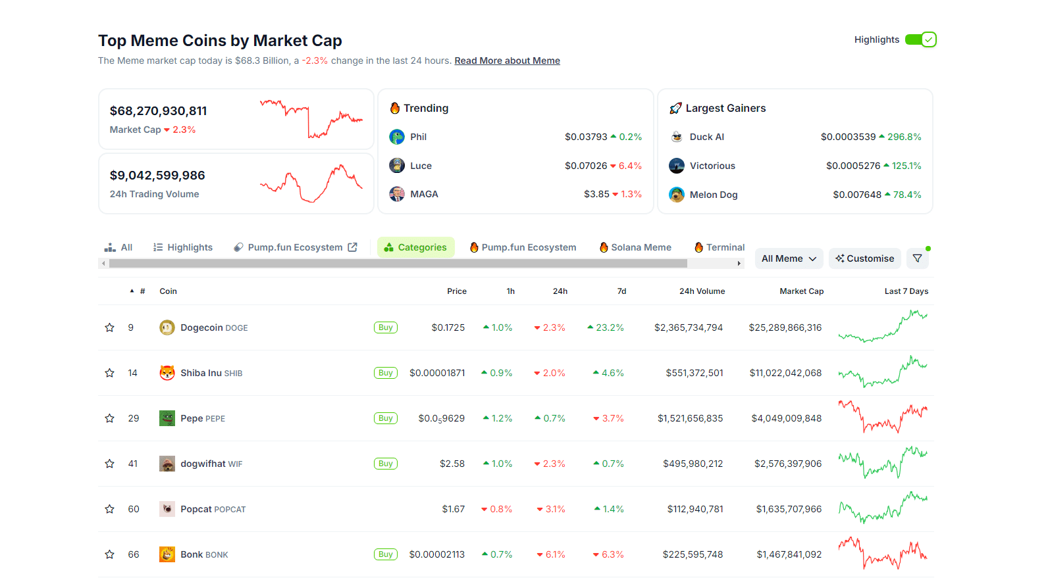Click the Phil trending coin icon
The image size is (1048, 580).
pyautogui.click(x=397, y=137)
